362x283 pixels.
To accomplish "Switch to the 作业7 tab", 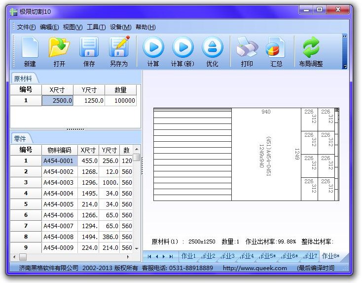I will click(310, 256).
